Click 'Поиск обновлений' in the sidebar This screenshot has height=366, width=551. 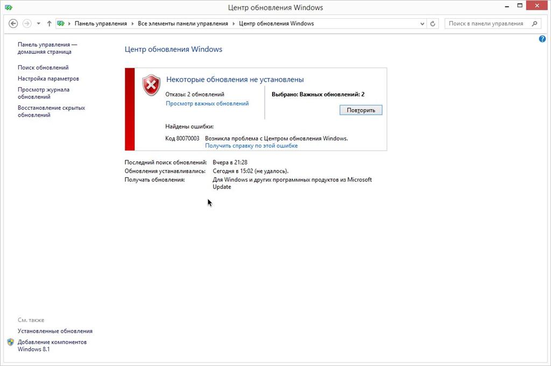[43, 67]
